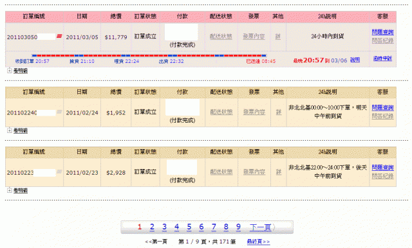
Task: Click 詳 link in the 2011/02/24 order row
Action: coord(279,112)
